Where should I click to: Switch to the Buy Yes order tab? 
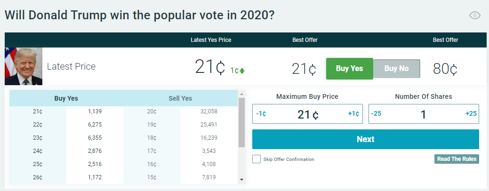66,98
